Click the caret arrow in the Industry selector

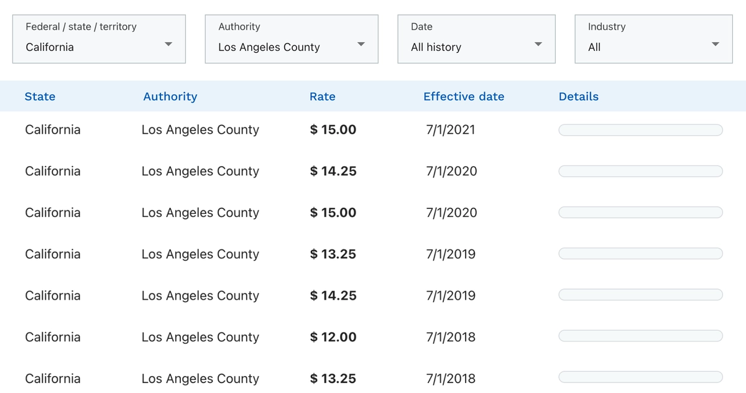click(x=715, y=44)
